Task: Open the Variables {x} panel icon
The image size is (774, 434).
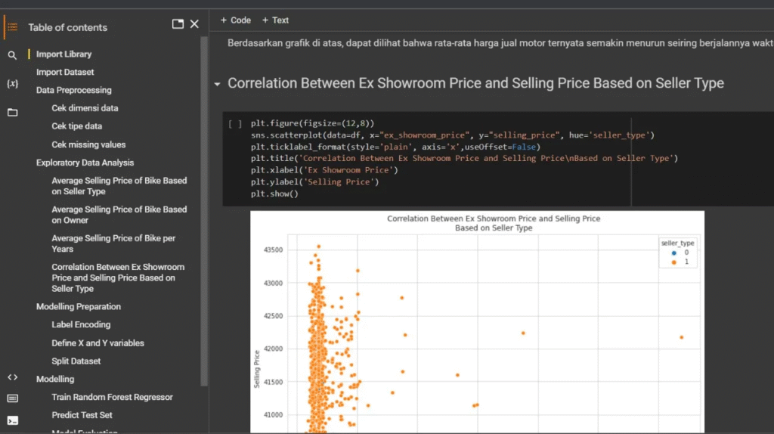Action: pyautogui.click(x=12, y=83)
